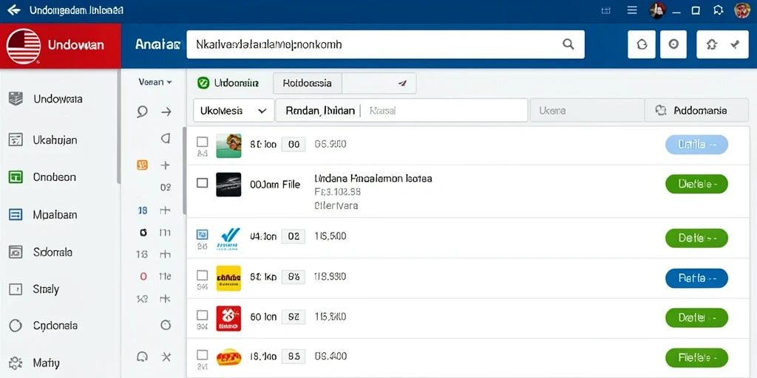Click the Rendan Jhidan filter field
This screenshot has height=378, width=757.
pyautogui.click(x=401, y=111)
